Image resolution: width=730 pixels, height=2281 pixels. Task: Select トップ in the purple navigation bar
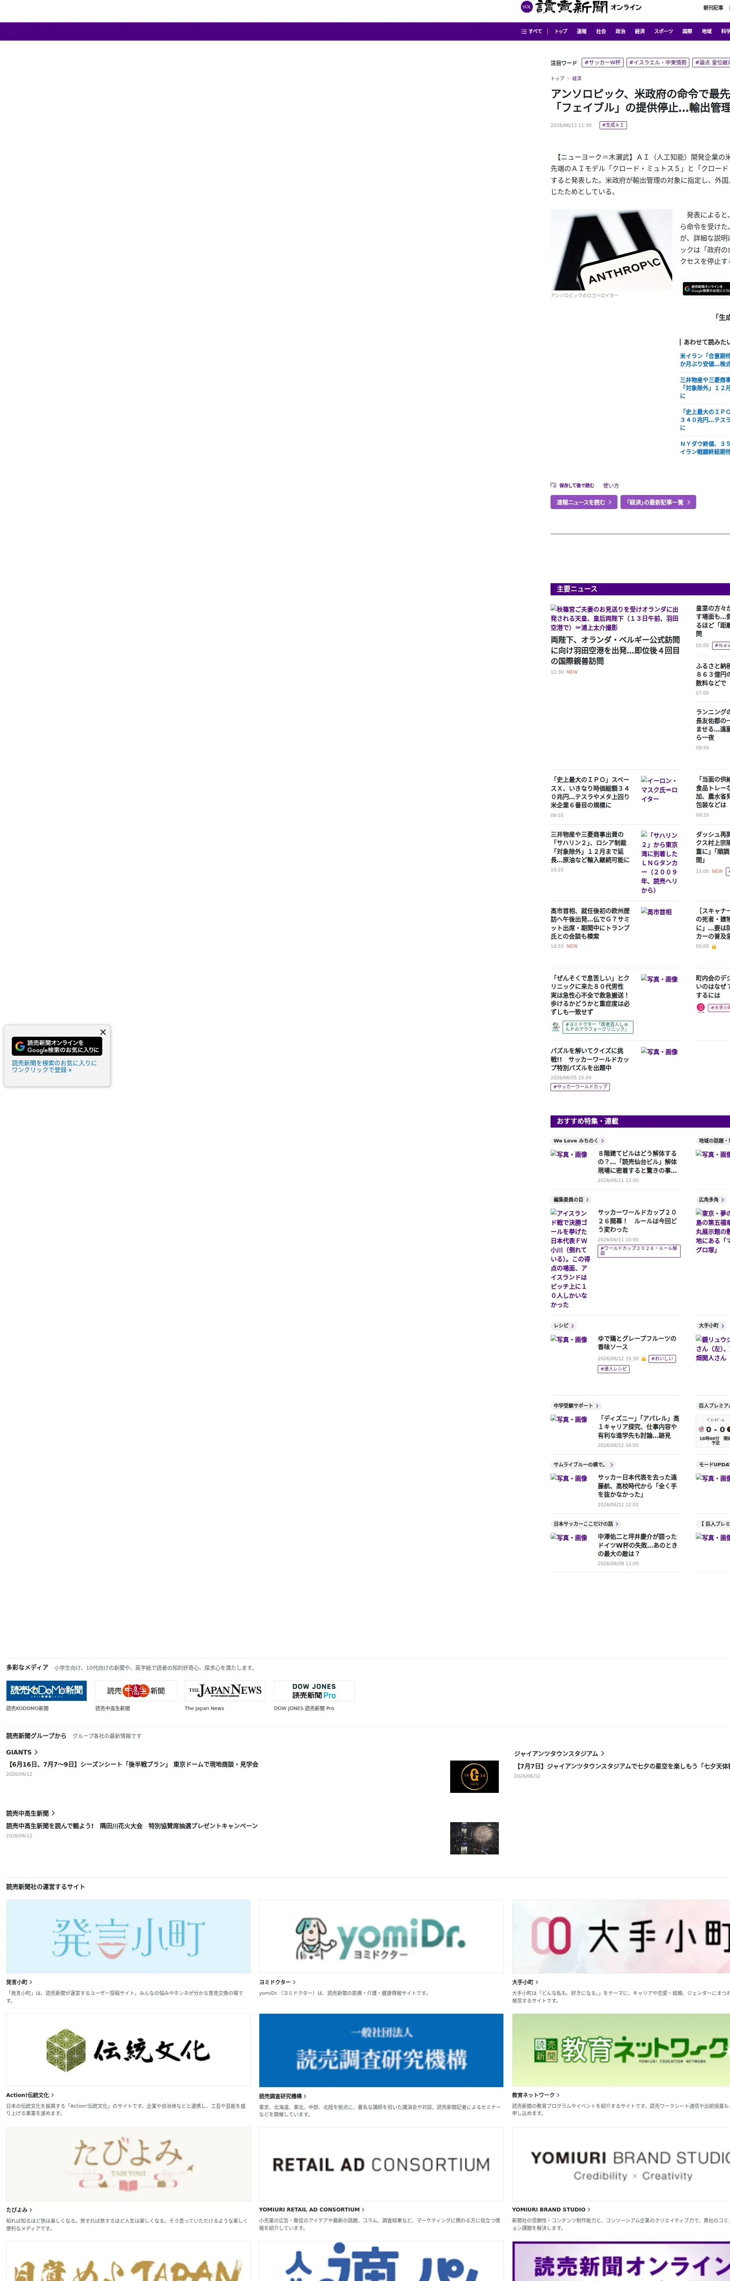561,31
